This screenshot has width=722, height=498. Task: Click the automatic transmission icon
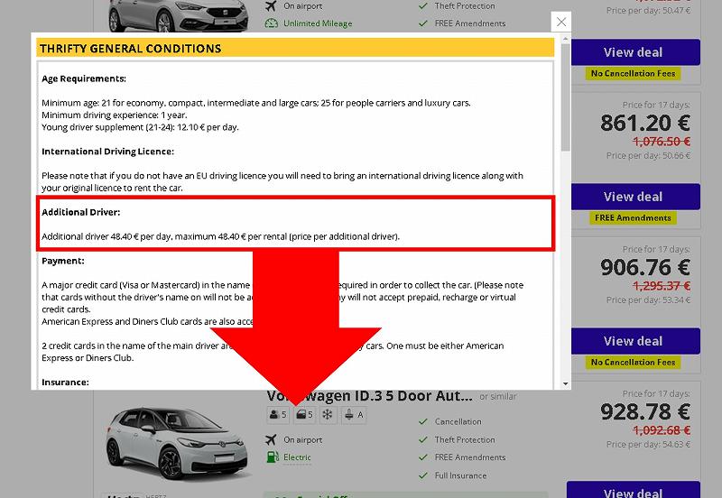pos(354,415)
